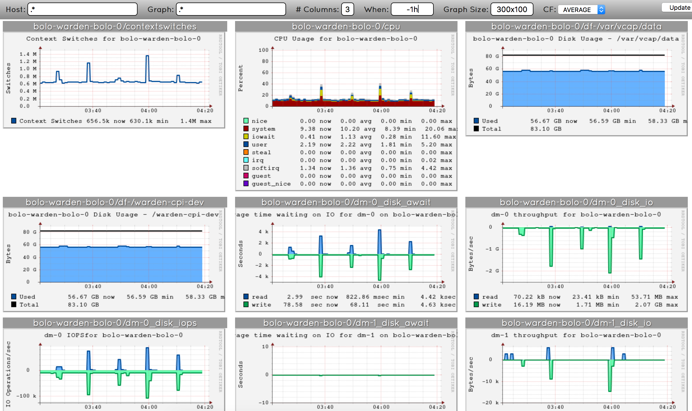Open the dm-0_disk_iops graph header
The image size is (692, 411).
point(115,323)
